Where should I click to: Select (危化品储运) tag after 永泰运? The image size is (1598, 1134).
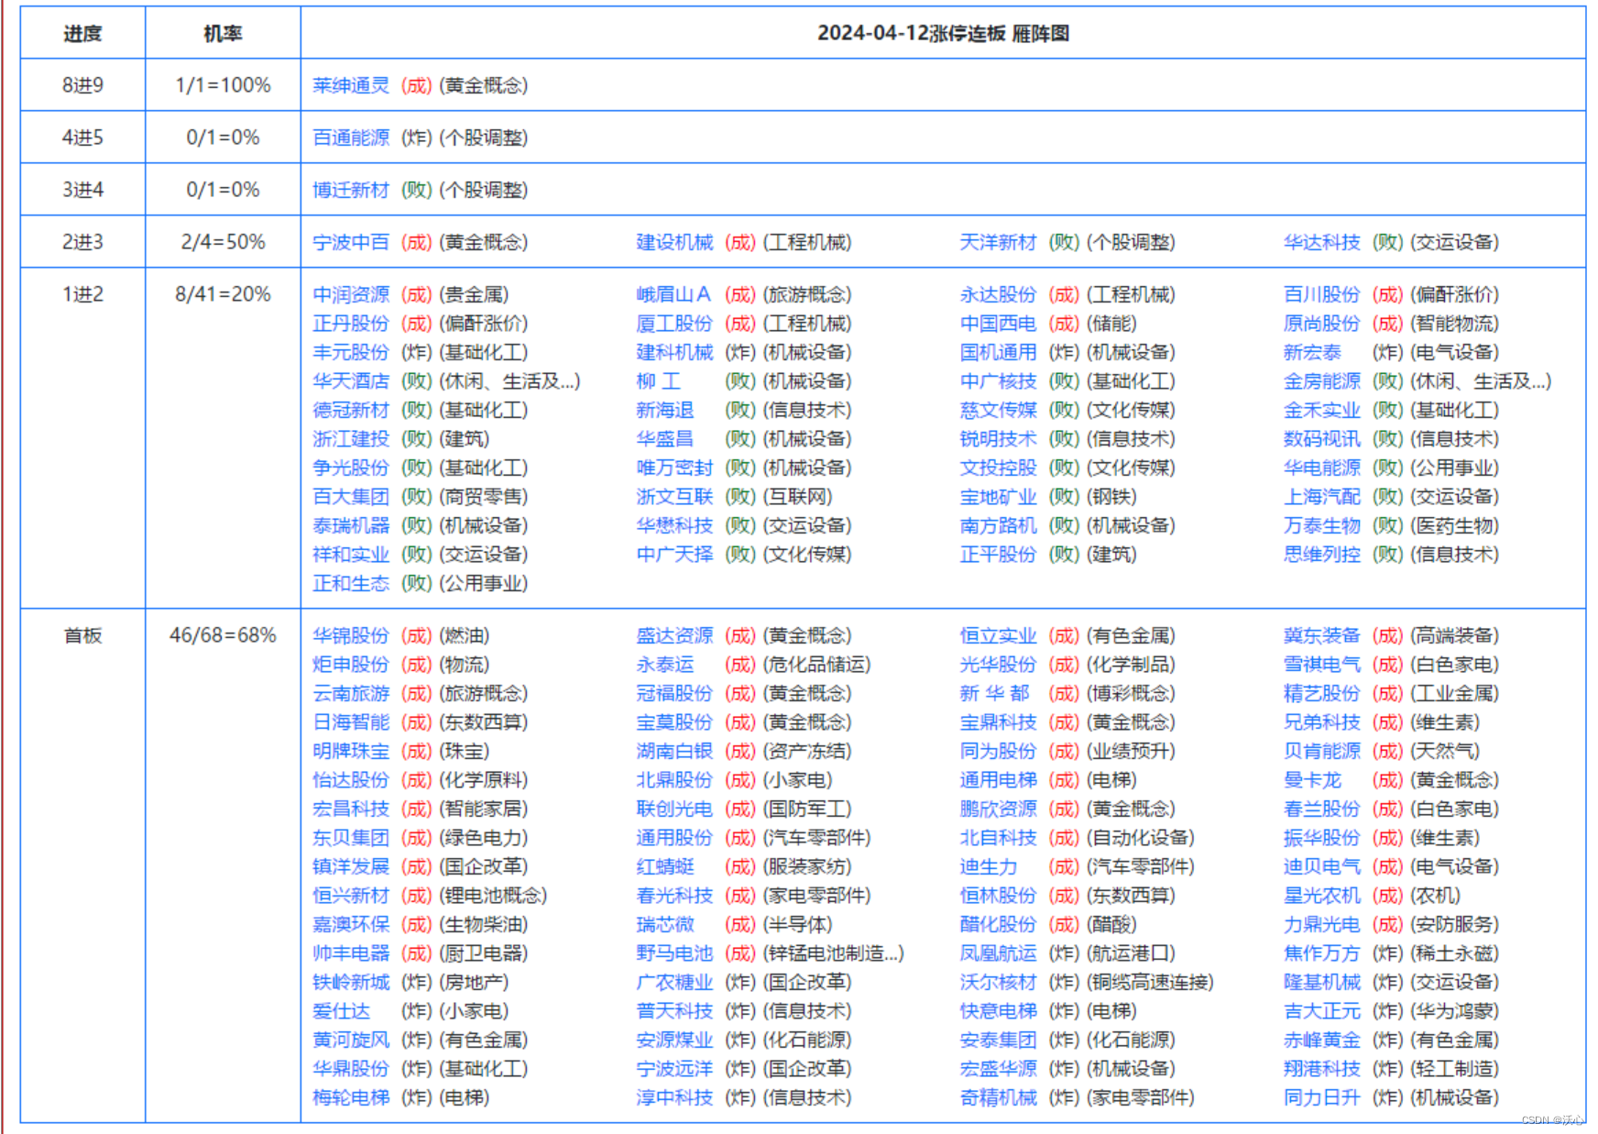click(x=816, y=665)
